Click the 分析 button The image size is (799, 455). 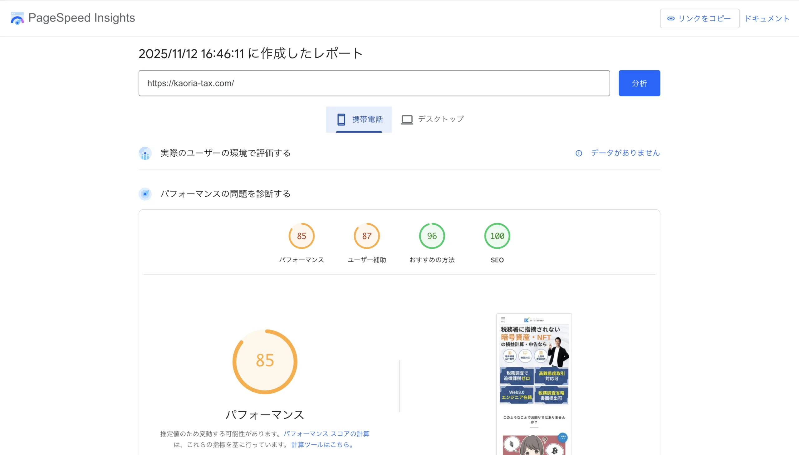tap(639, 83)
